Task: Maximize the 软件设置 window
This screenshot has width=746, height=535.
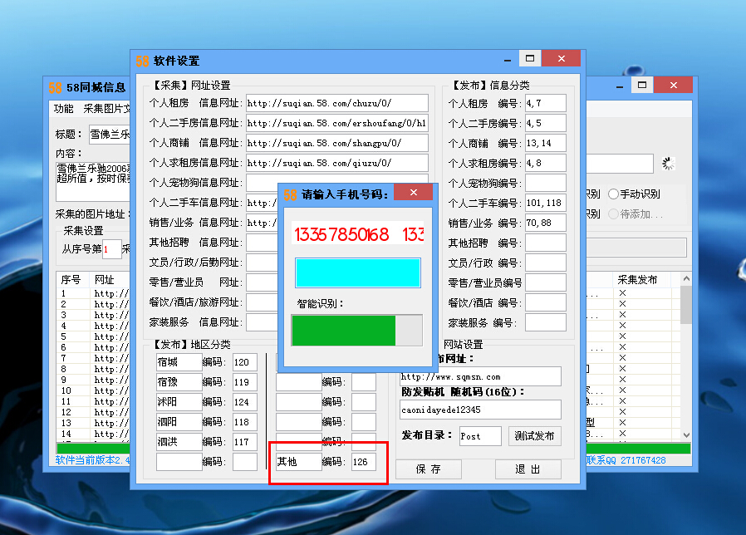Action: point(529,59)
